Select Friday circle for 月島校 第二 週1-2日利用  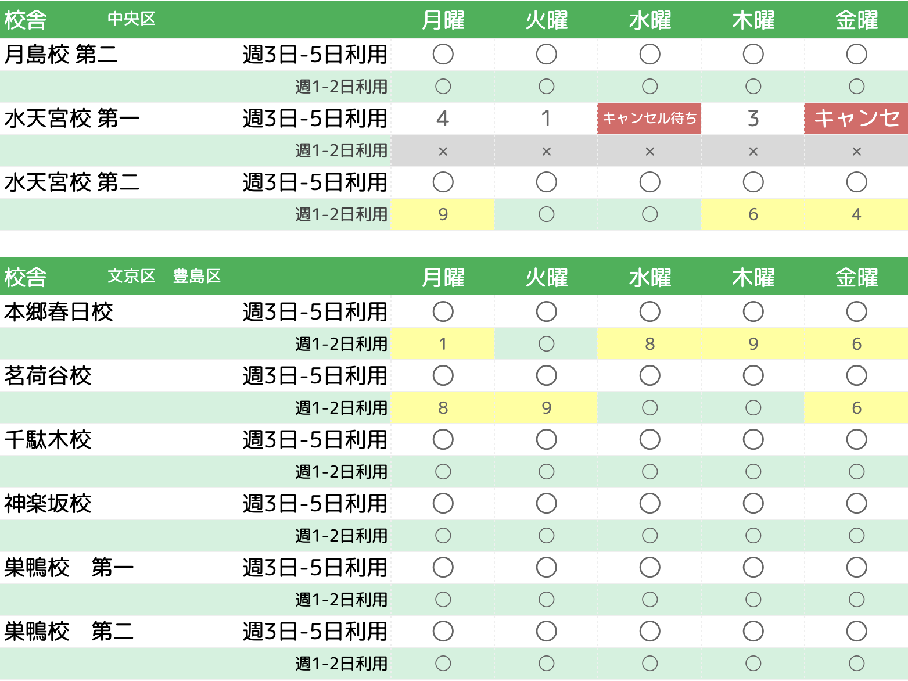(856, 87)
